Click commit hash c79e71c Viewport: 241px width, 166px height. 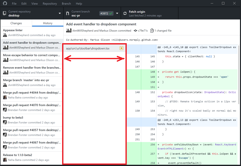(143, 31)
